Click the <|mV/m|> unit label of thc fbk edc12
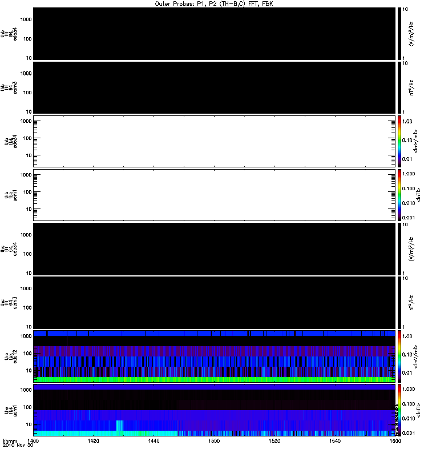Screen dimensions: 428x457 [x=415, y=356]
